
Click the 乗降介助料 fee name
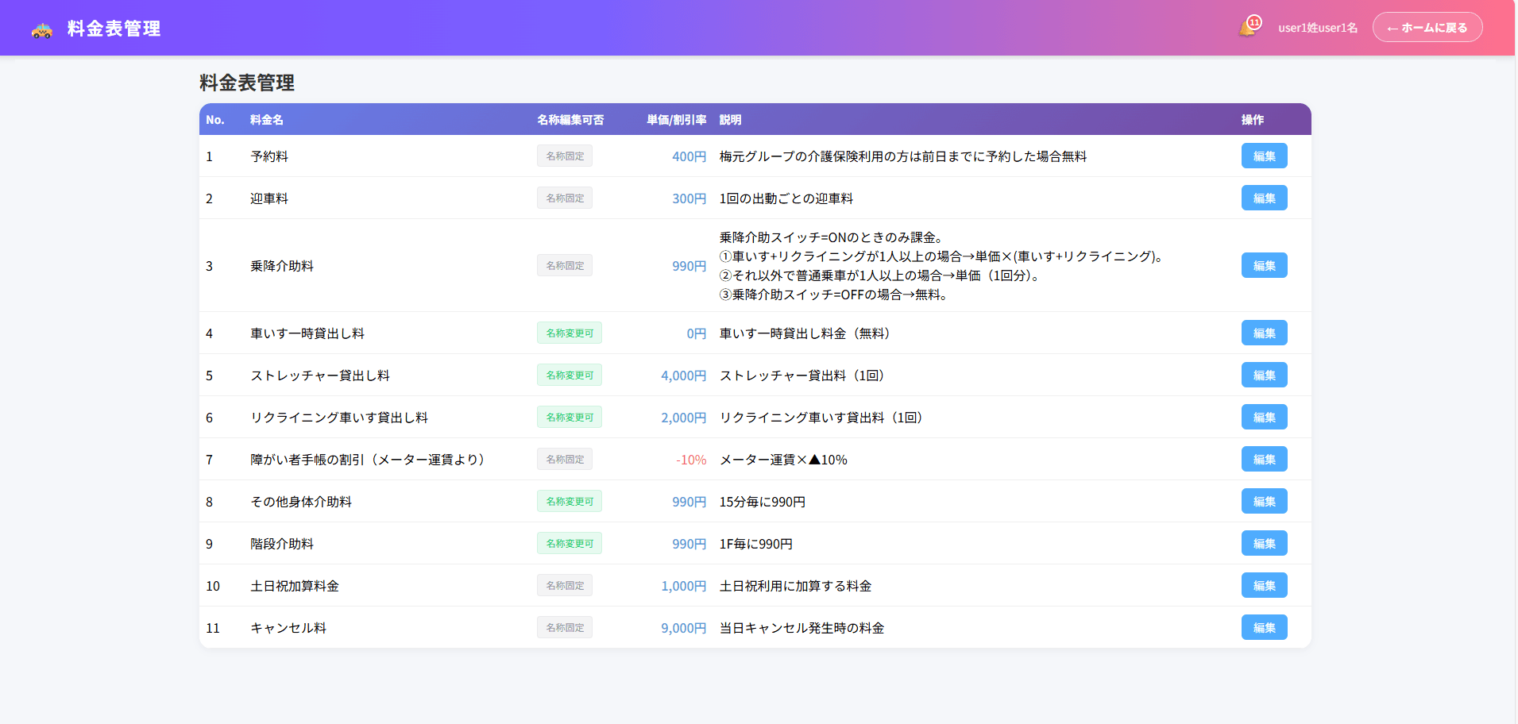(282, 266)
